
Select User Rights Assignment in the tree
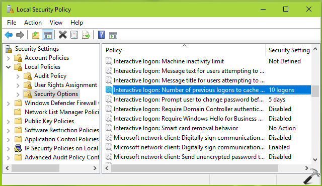pos(65,85)
